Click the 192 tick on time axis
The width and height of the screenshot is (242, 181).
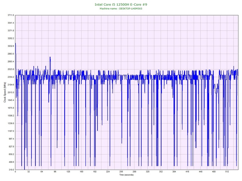point(95,172)
